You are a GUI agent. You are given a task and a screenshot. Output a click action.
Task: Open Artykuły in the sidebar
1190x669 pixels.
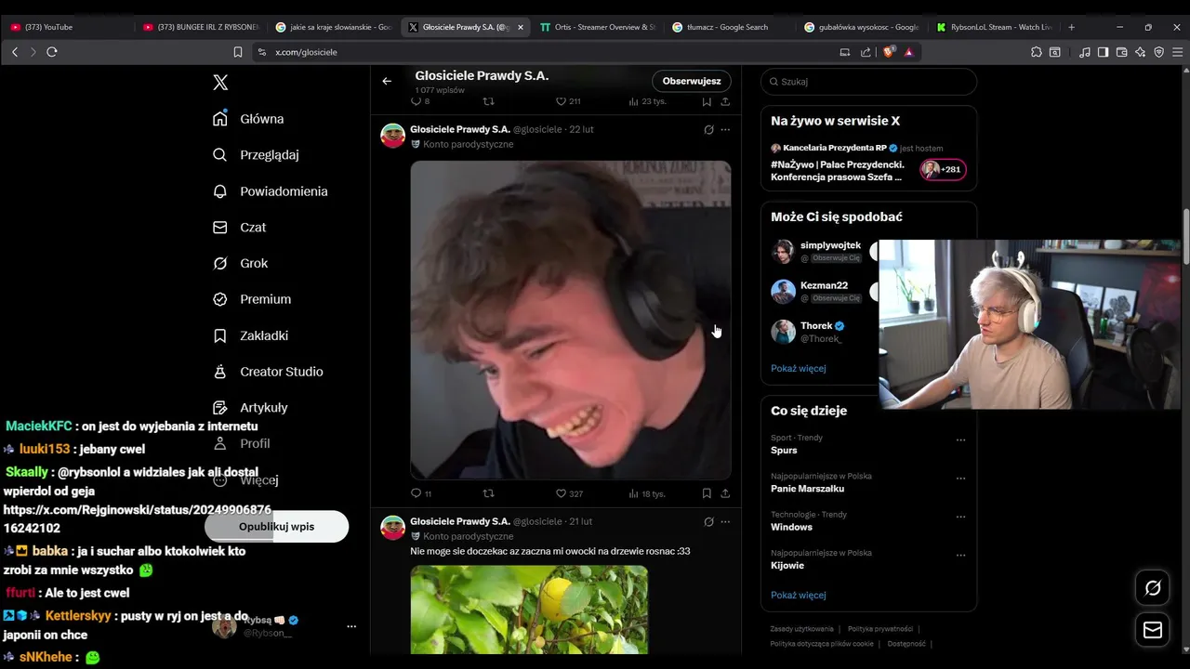(x=250, y=408)
